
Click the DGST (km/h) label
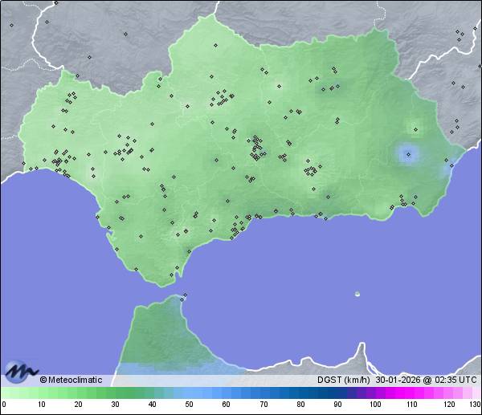tap(343, 380)
